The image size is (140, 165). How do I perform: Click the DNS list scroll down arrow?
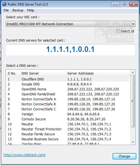point(133,142)
